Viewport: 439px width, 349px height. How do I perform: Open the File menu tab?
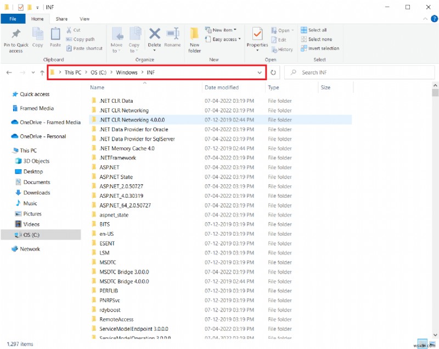click(13, 19)
